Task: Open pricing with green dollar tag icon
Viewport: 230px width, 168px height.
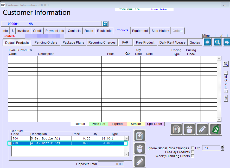Action: pyautogui.click(x=215, y=129)
